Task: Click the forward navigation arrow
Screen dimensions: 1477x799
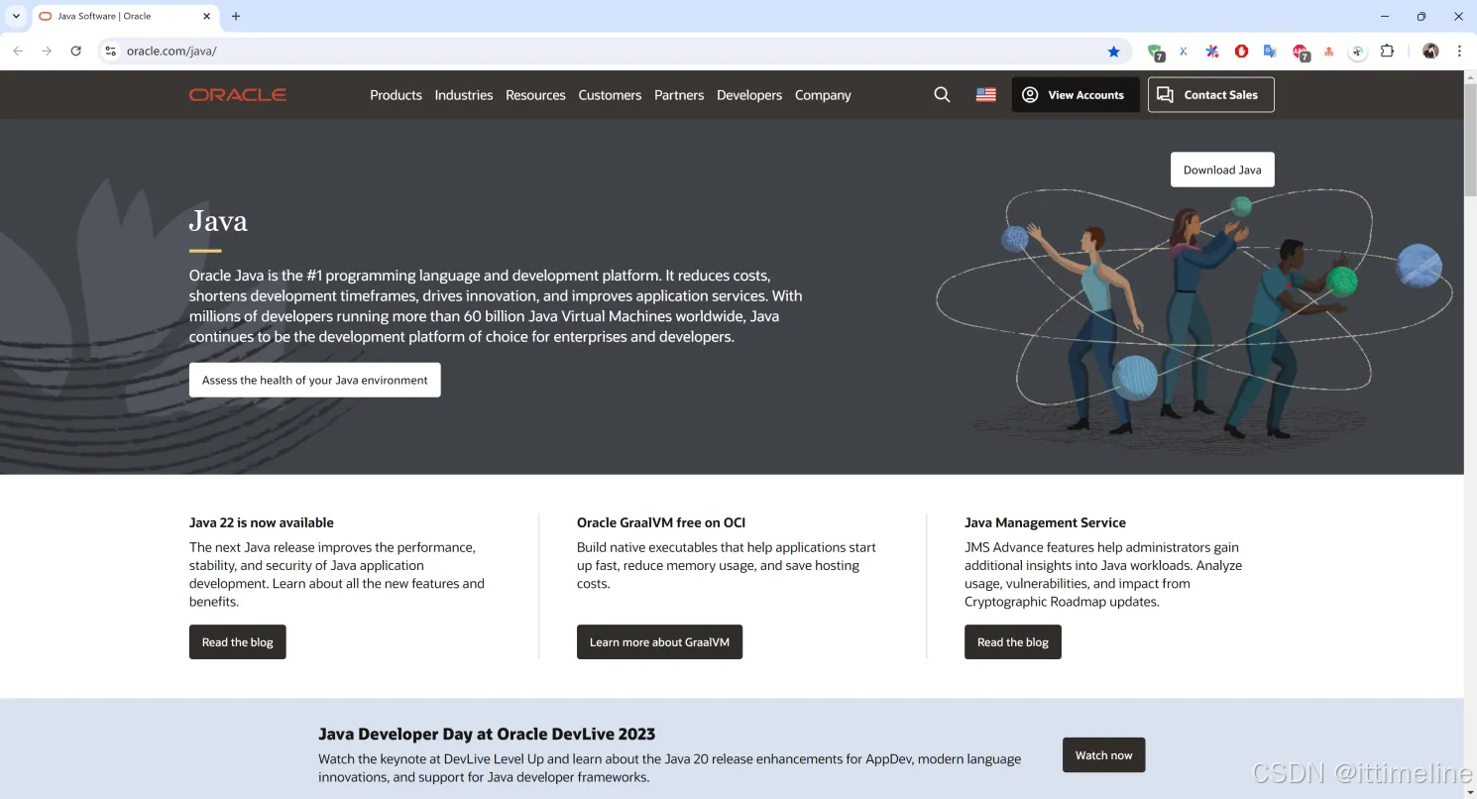Action: [x=47, y=51]
